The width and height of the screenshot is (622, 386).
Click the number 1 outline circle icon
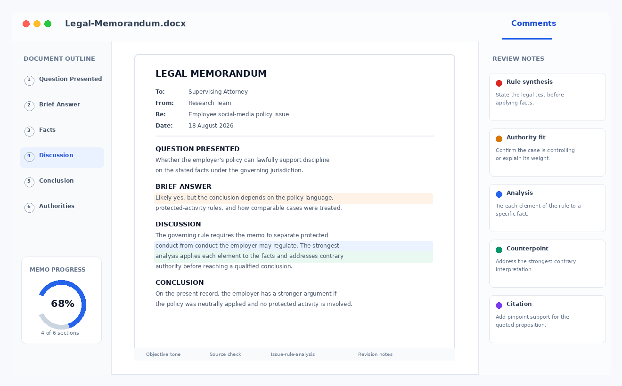(29, 81)
